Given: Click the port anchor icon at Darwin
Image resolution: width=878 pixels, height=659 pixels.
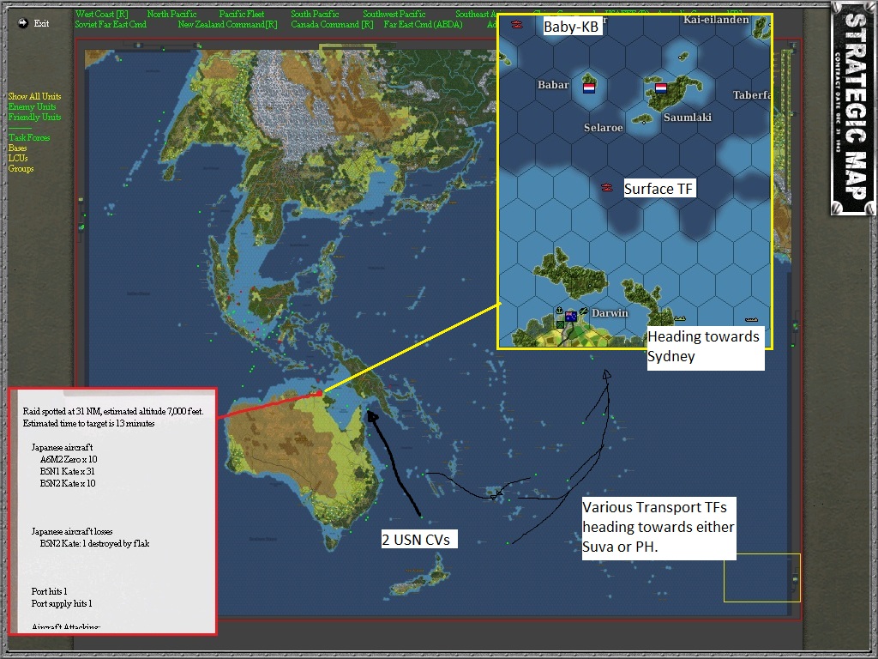Looking at the screenshot, I should [x=559, y=311].
